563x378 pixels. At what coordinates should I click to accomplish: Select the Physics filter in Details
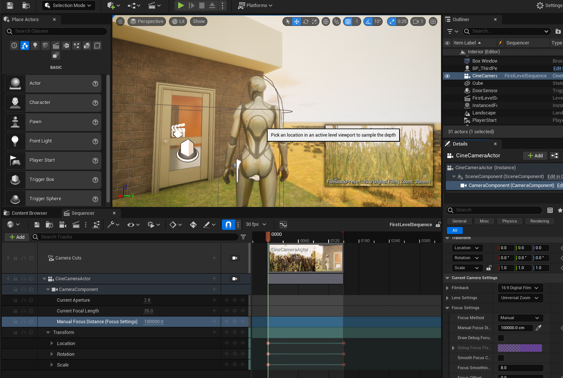509,221
